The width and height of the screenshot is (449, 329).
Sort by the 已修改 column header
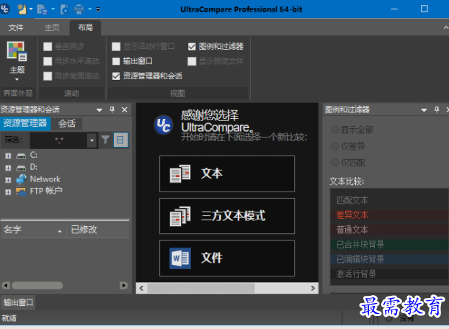(x=99, y=230)
